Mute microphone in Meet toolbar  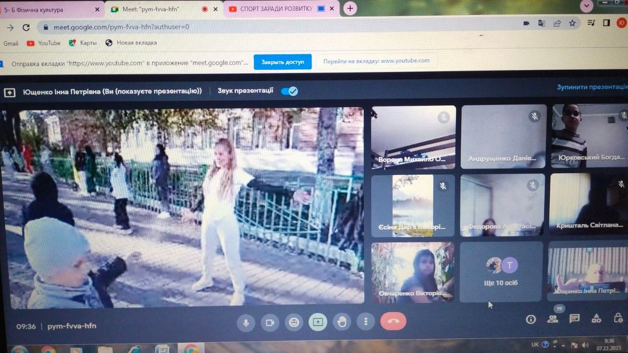246,323
